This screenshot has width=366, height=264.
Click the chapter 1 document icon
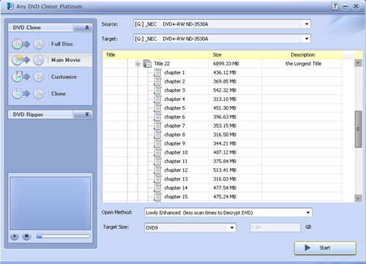tap(157, 72)
